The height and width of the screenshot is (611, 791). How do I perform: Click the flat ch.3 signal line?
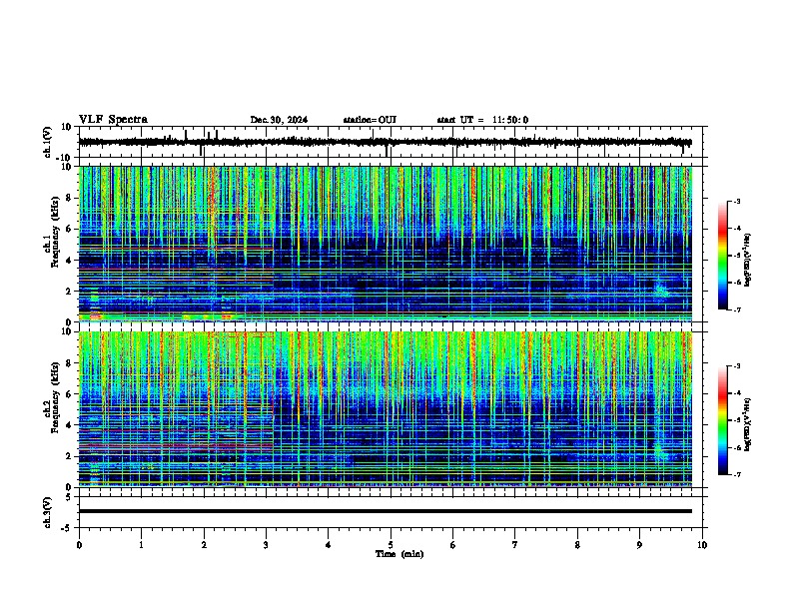[x=385, y=511]
